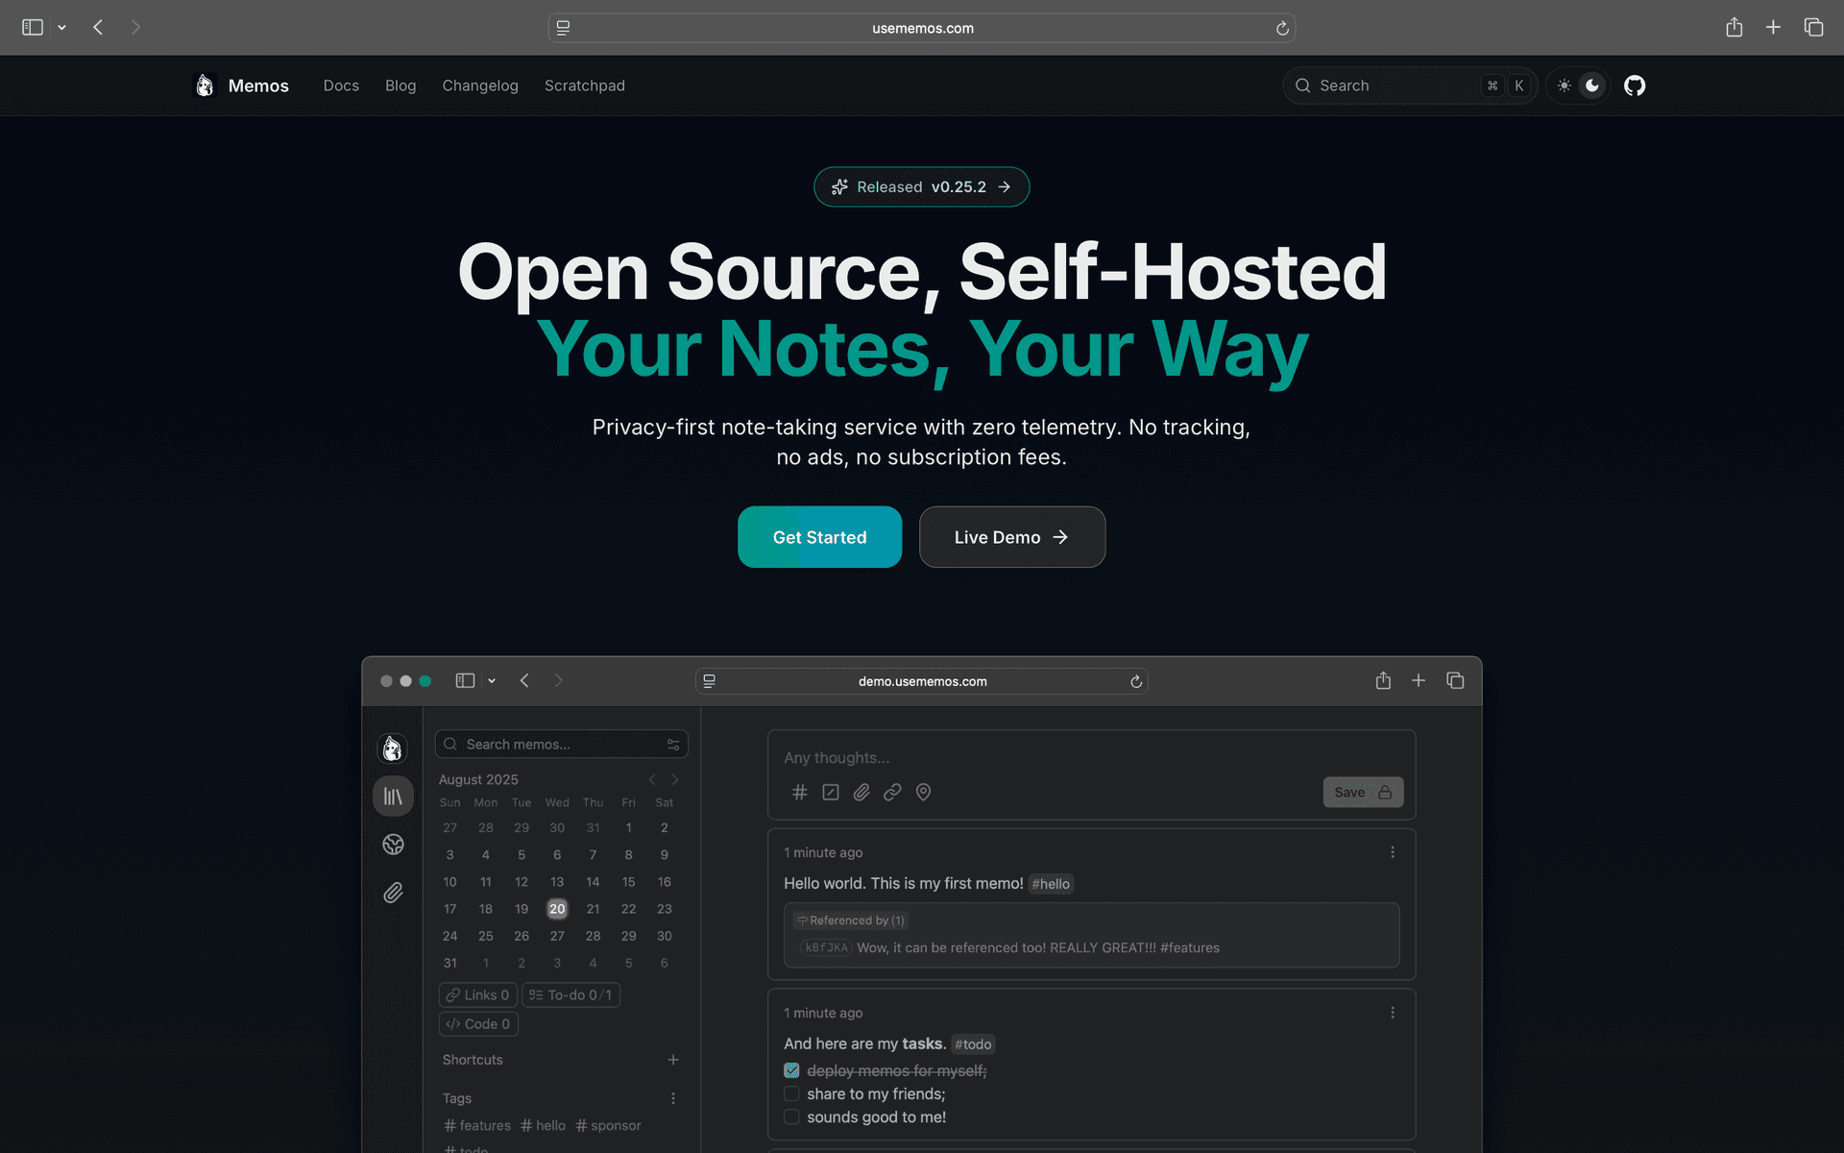Expand the sidebar options dropdown chevron

(x=62, y=28)
